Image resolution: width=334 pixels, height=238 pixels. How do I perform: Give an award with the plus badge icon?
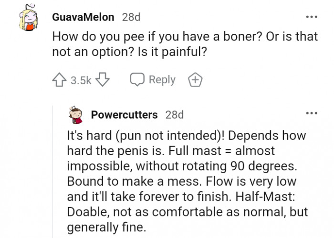(x=195, y=80)
